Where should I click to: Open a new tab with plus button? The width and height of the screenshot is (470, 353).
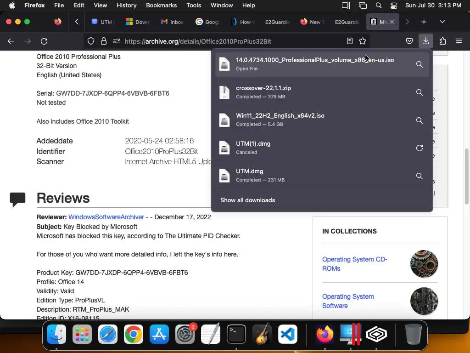pyautogui.click(x=424, y=22)
